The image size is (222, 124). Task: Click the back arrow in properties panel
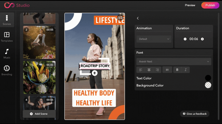138,18
